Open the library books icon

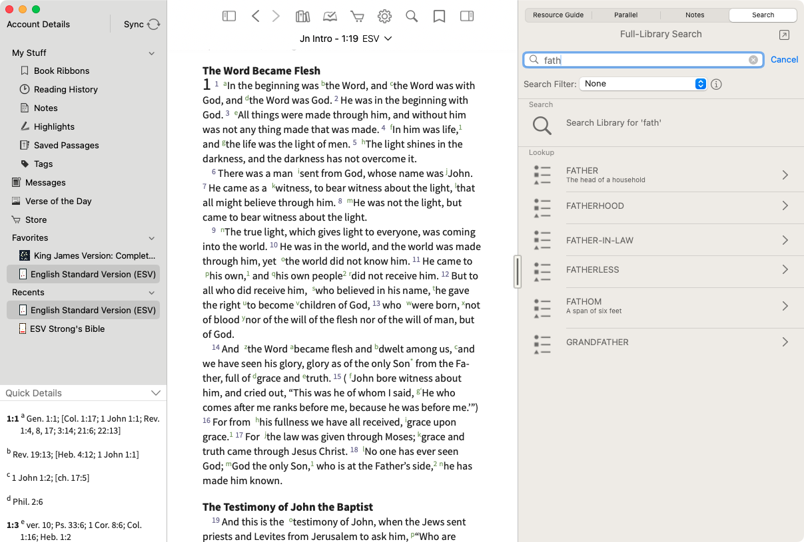click(303, 17)
